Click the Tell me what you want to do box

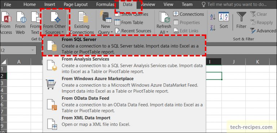(234, 4)
